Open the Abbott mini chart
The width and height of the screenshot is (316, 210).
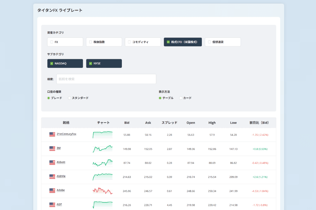(103, 163)
